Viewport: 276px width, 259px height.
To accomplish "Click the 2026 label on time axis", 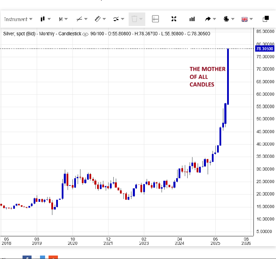I will coord(246,244).
